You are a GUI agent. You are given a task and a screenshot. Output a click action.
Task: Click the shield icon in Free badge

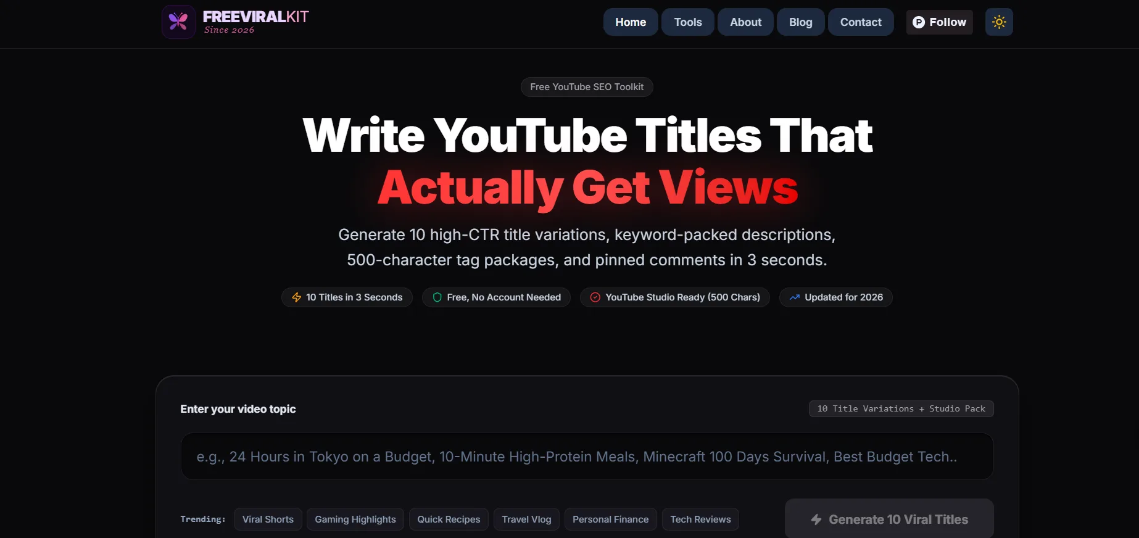pyautogui.click(x=437, y=297)
